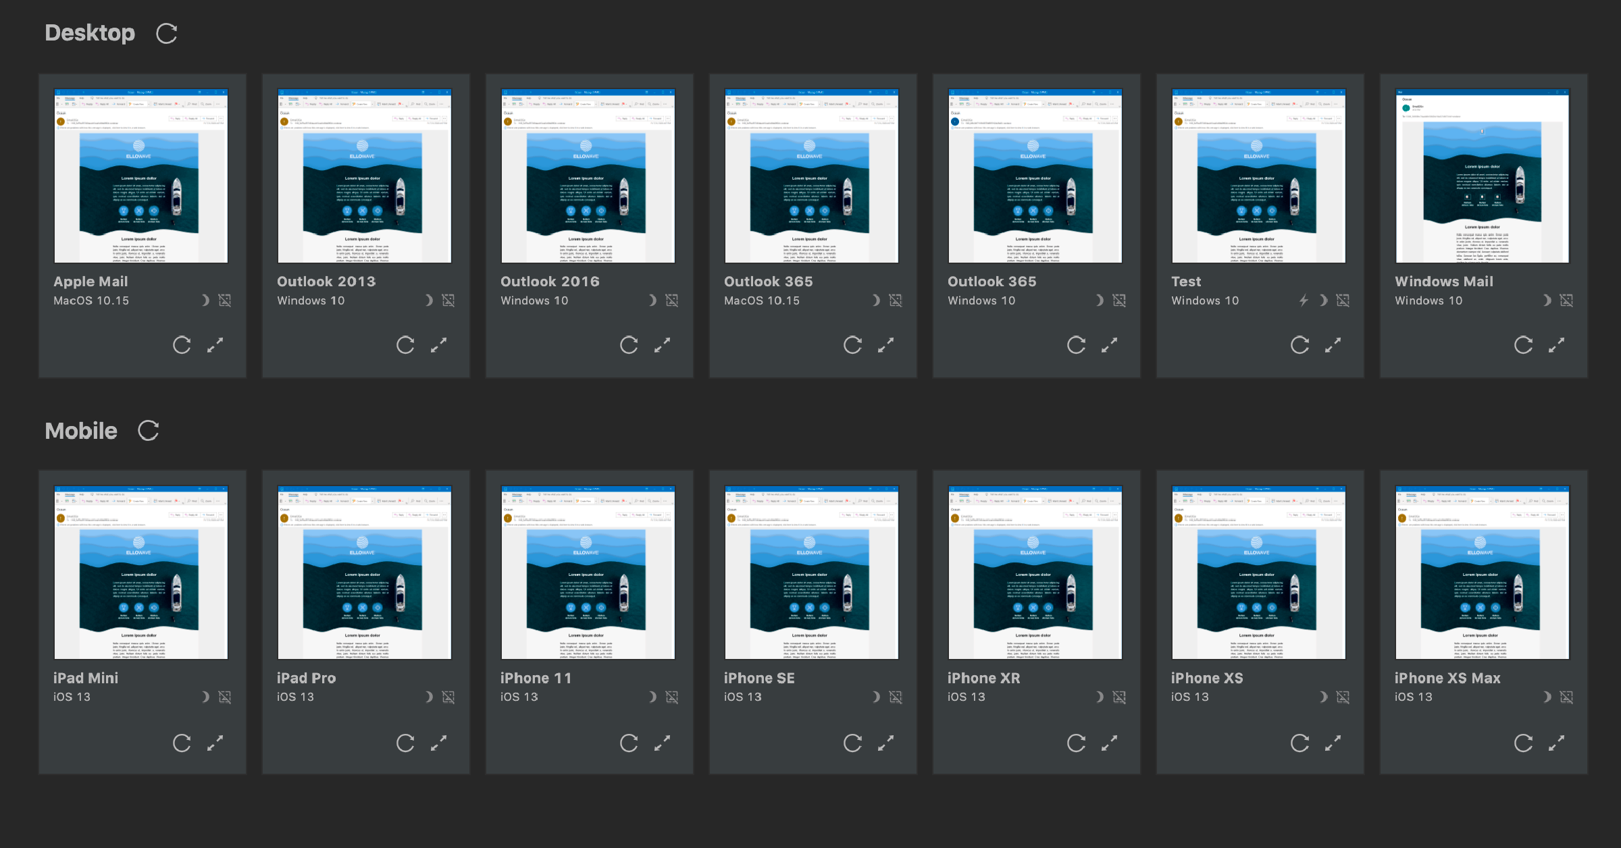Expand the iPhone 11 preview fullscreen
Screen dimensions: 1621x848
pos(662,743)
